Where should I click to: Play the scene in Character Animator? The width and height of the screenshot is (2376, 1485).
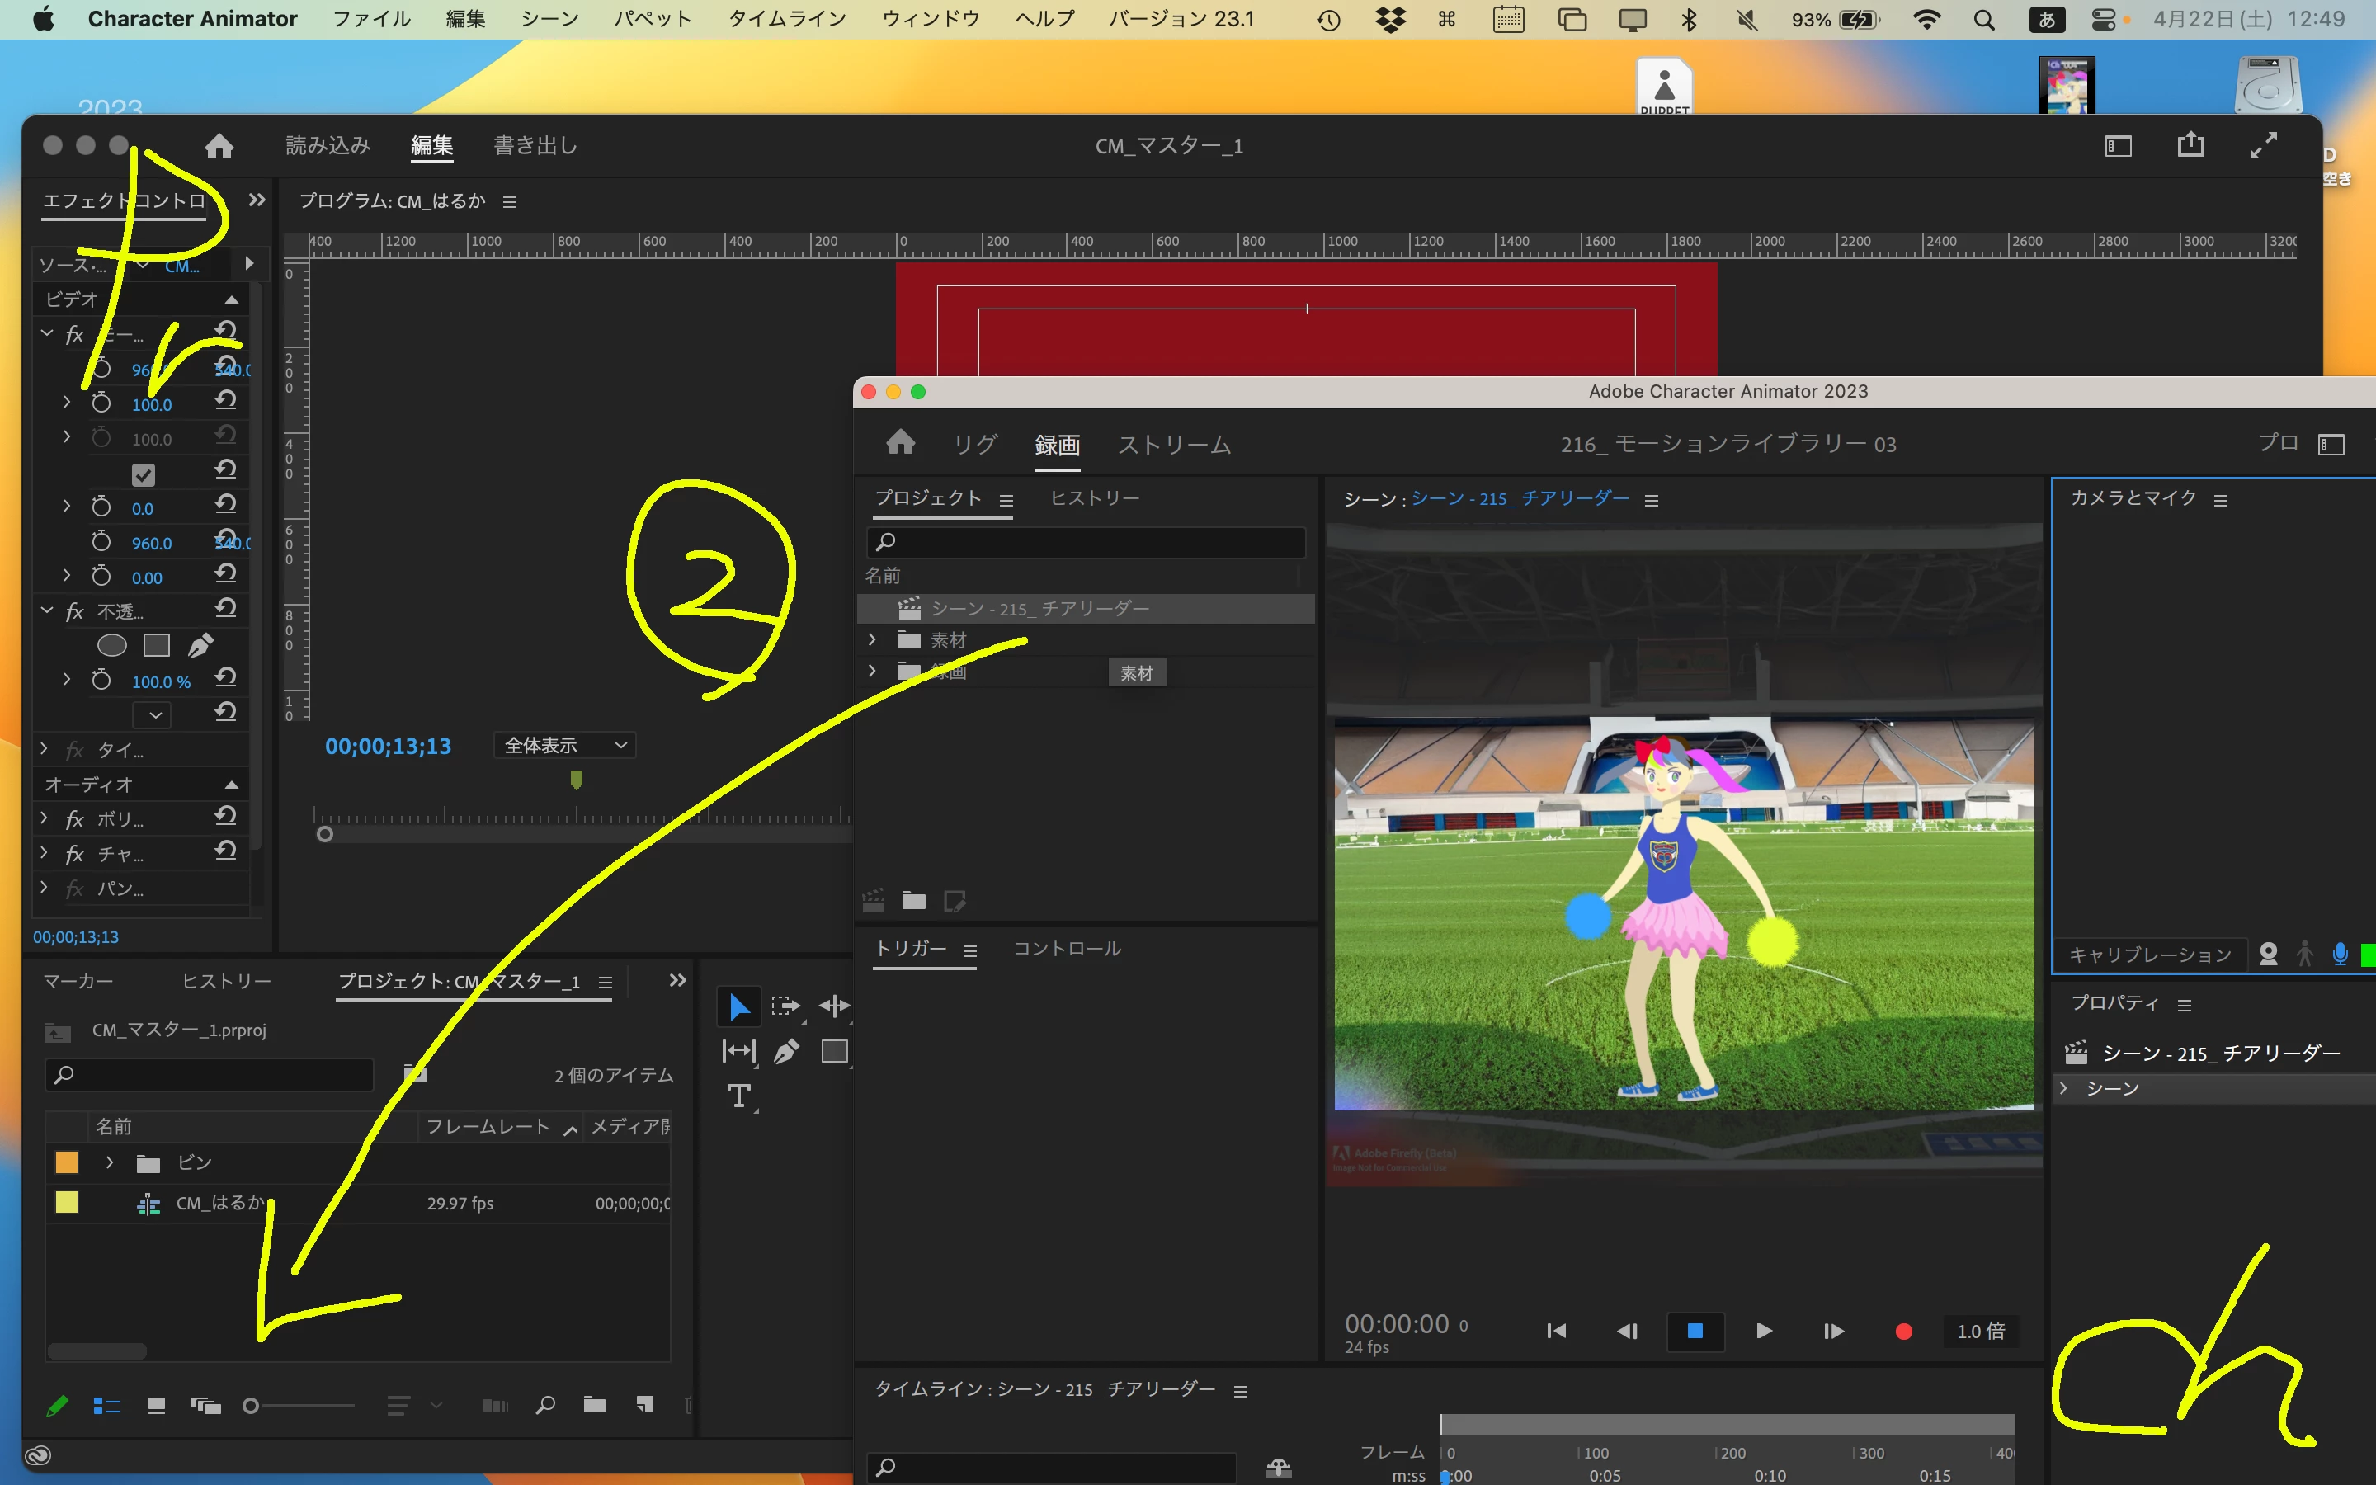click(x=1765, y=1331)
